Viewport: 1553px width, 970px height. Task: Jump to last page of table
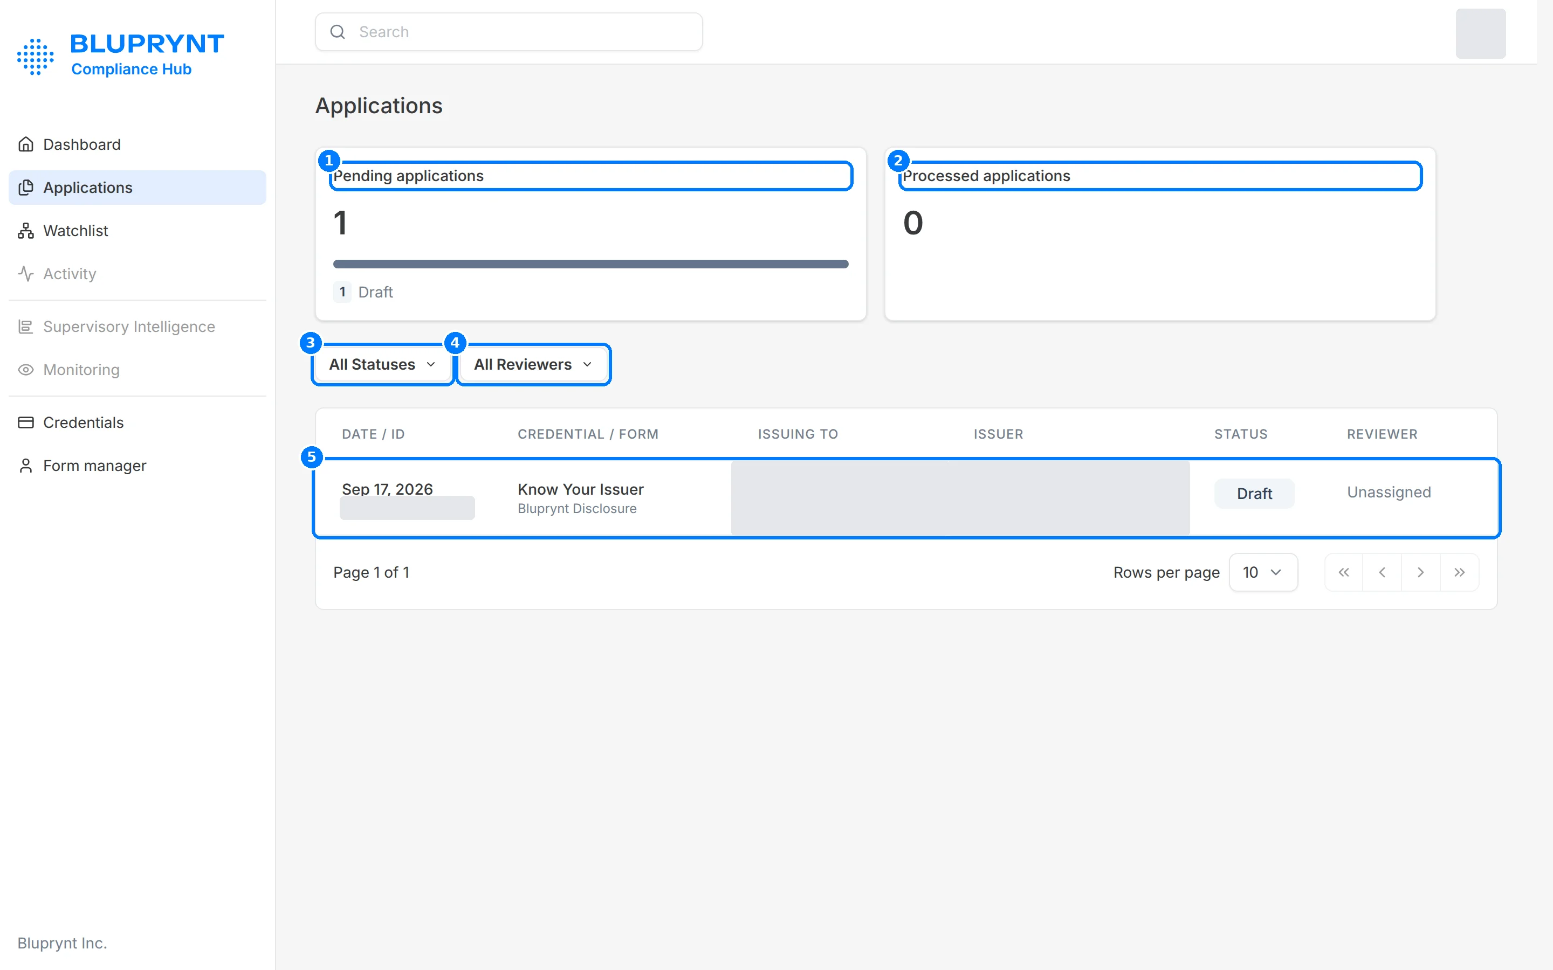click(1459, 572)
